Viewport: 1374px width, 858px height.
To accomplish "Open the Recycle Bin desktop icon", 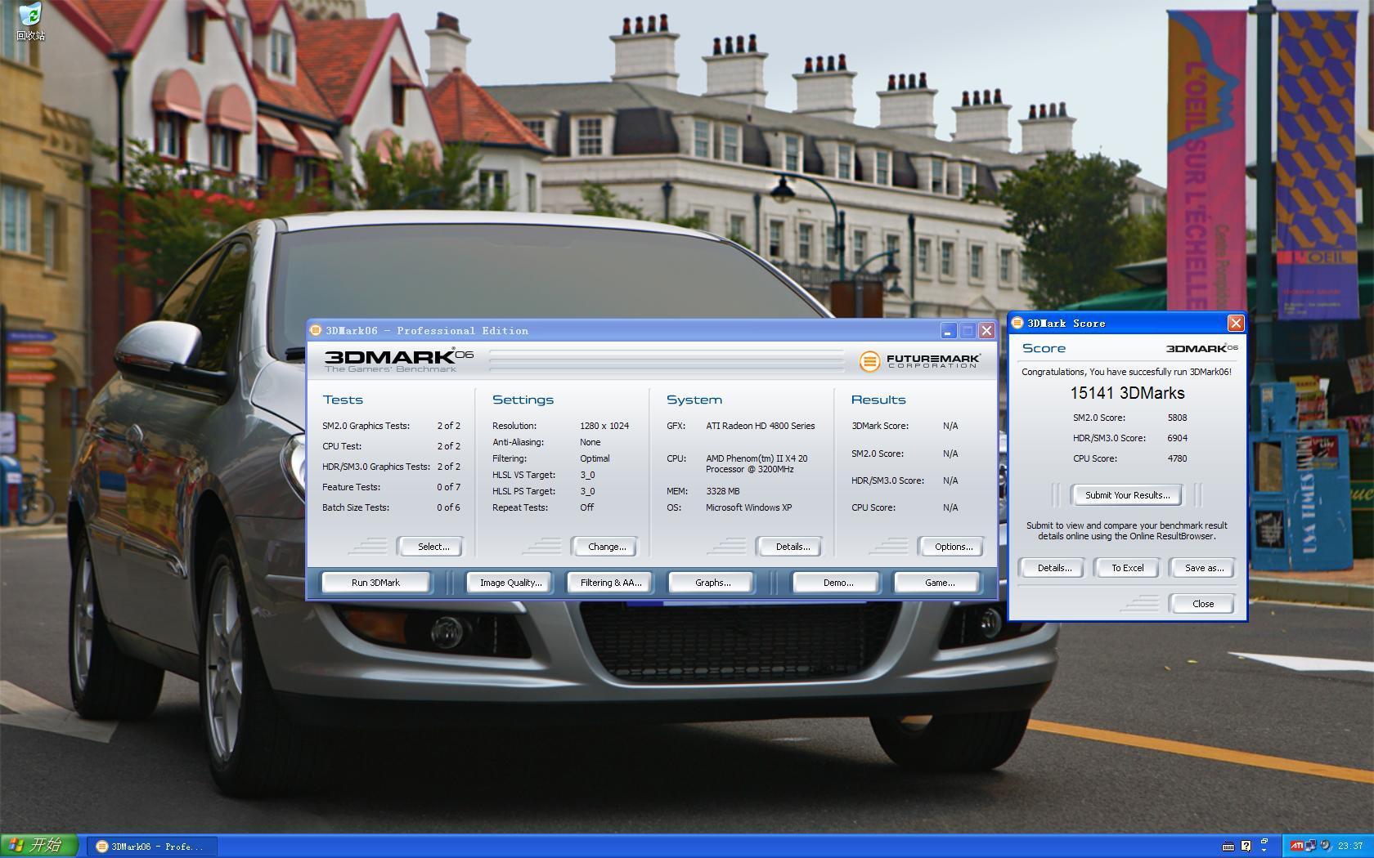I will pyautogui.click(x=30, y=21).
